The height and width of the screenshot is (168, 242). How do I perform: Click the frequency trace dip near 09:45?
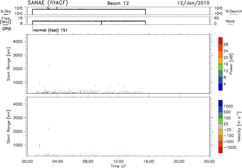coord(101,23)
